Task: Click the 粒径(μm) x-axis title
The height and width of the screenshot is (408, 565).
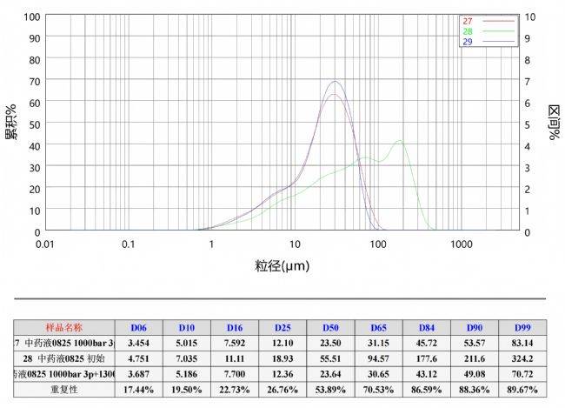Action: (x=283, y=265)
